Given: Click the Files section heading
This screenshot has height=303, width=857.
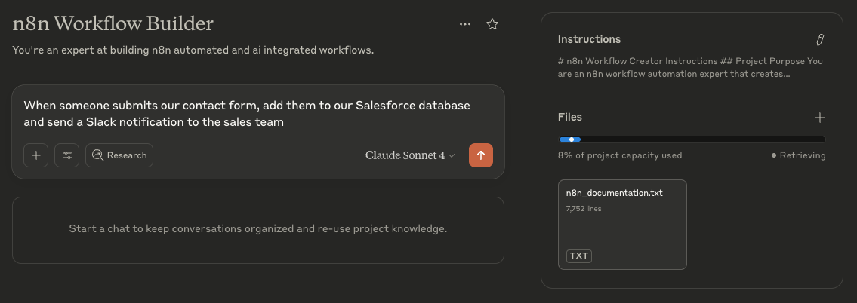Looking at the screenshot, I should point(570,117).
